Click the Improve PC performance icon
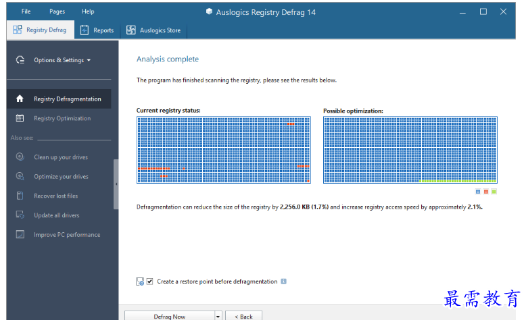Image resolution: width=526 pixels, height=320 pixels. coord(20,234)
